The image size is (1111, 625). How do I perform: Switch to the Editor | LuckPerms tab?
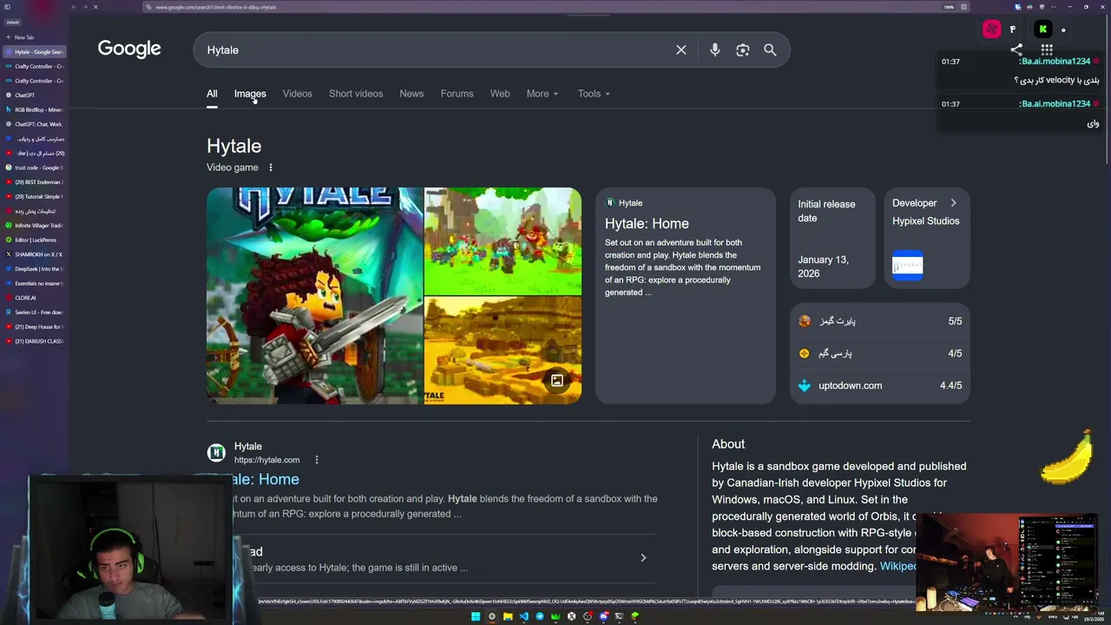tap(35, 240)
